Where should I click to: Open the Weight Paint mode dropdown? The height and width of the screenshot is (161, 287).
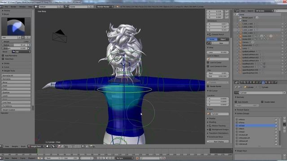pos(36,146)
